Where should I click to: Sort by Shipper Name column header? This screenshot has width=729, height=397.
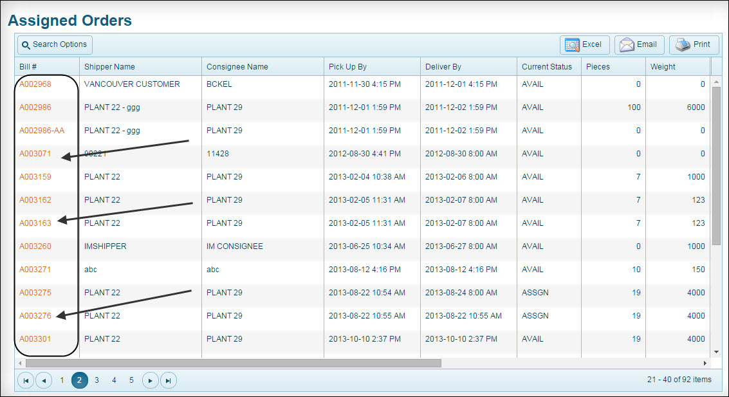(x=140, y=66)
